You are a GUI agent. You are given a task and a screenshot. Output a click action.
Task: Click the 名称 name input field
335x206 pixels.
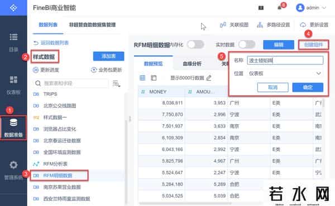285,61
